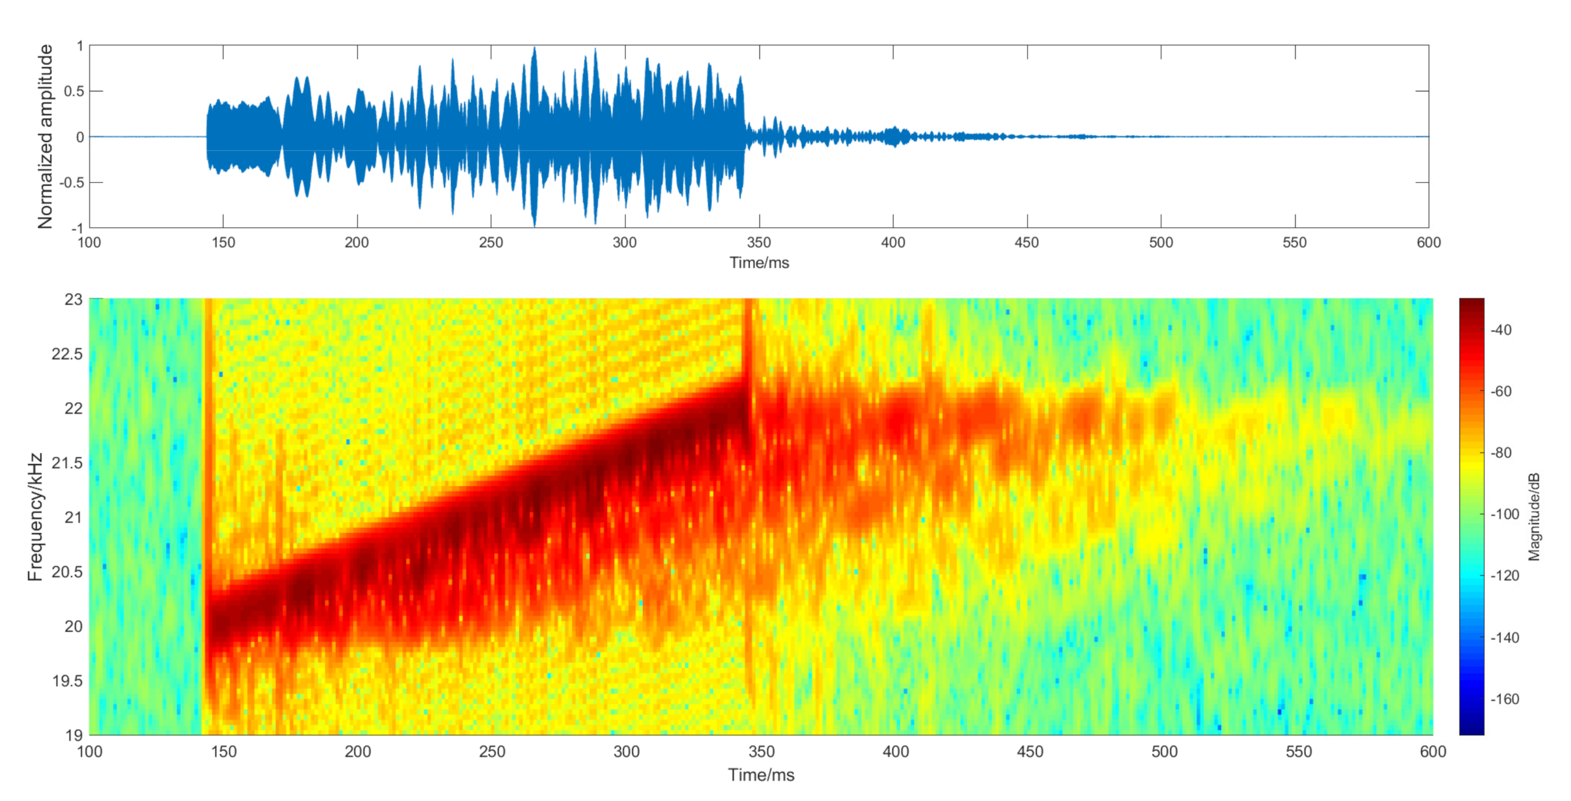Click the 'Time/ms' label under the spectrogram
This screenshot has width=1571, height=801.
coord(761,775)
